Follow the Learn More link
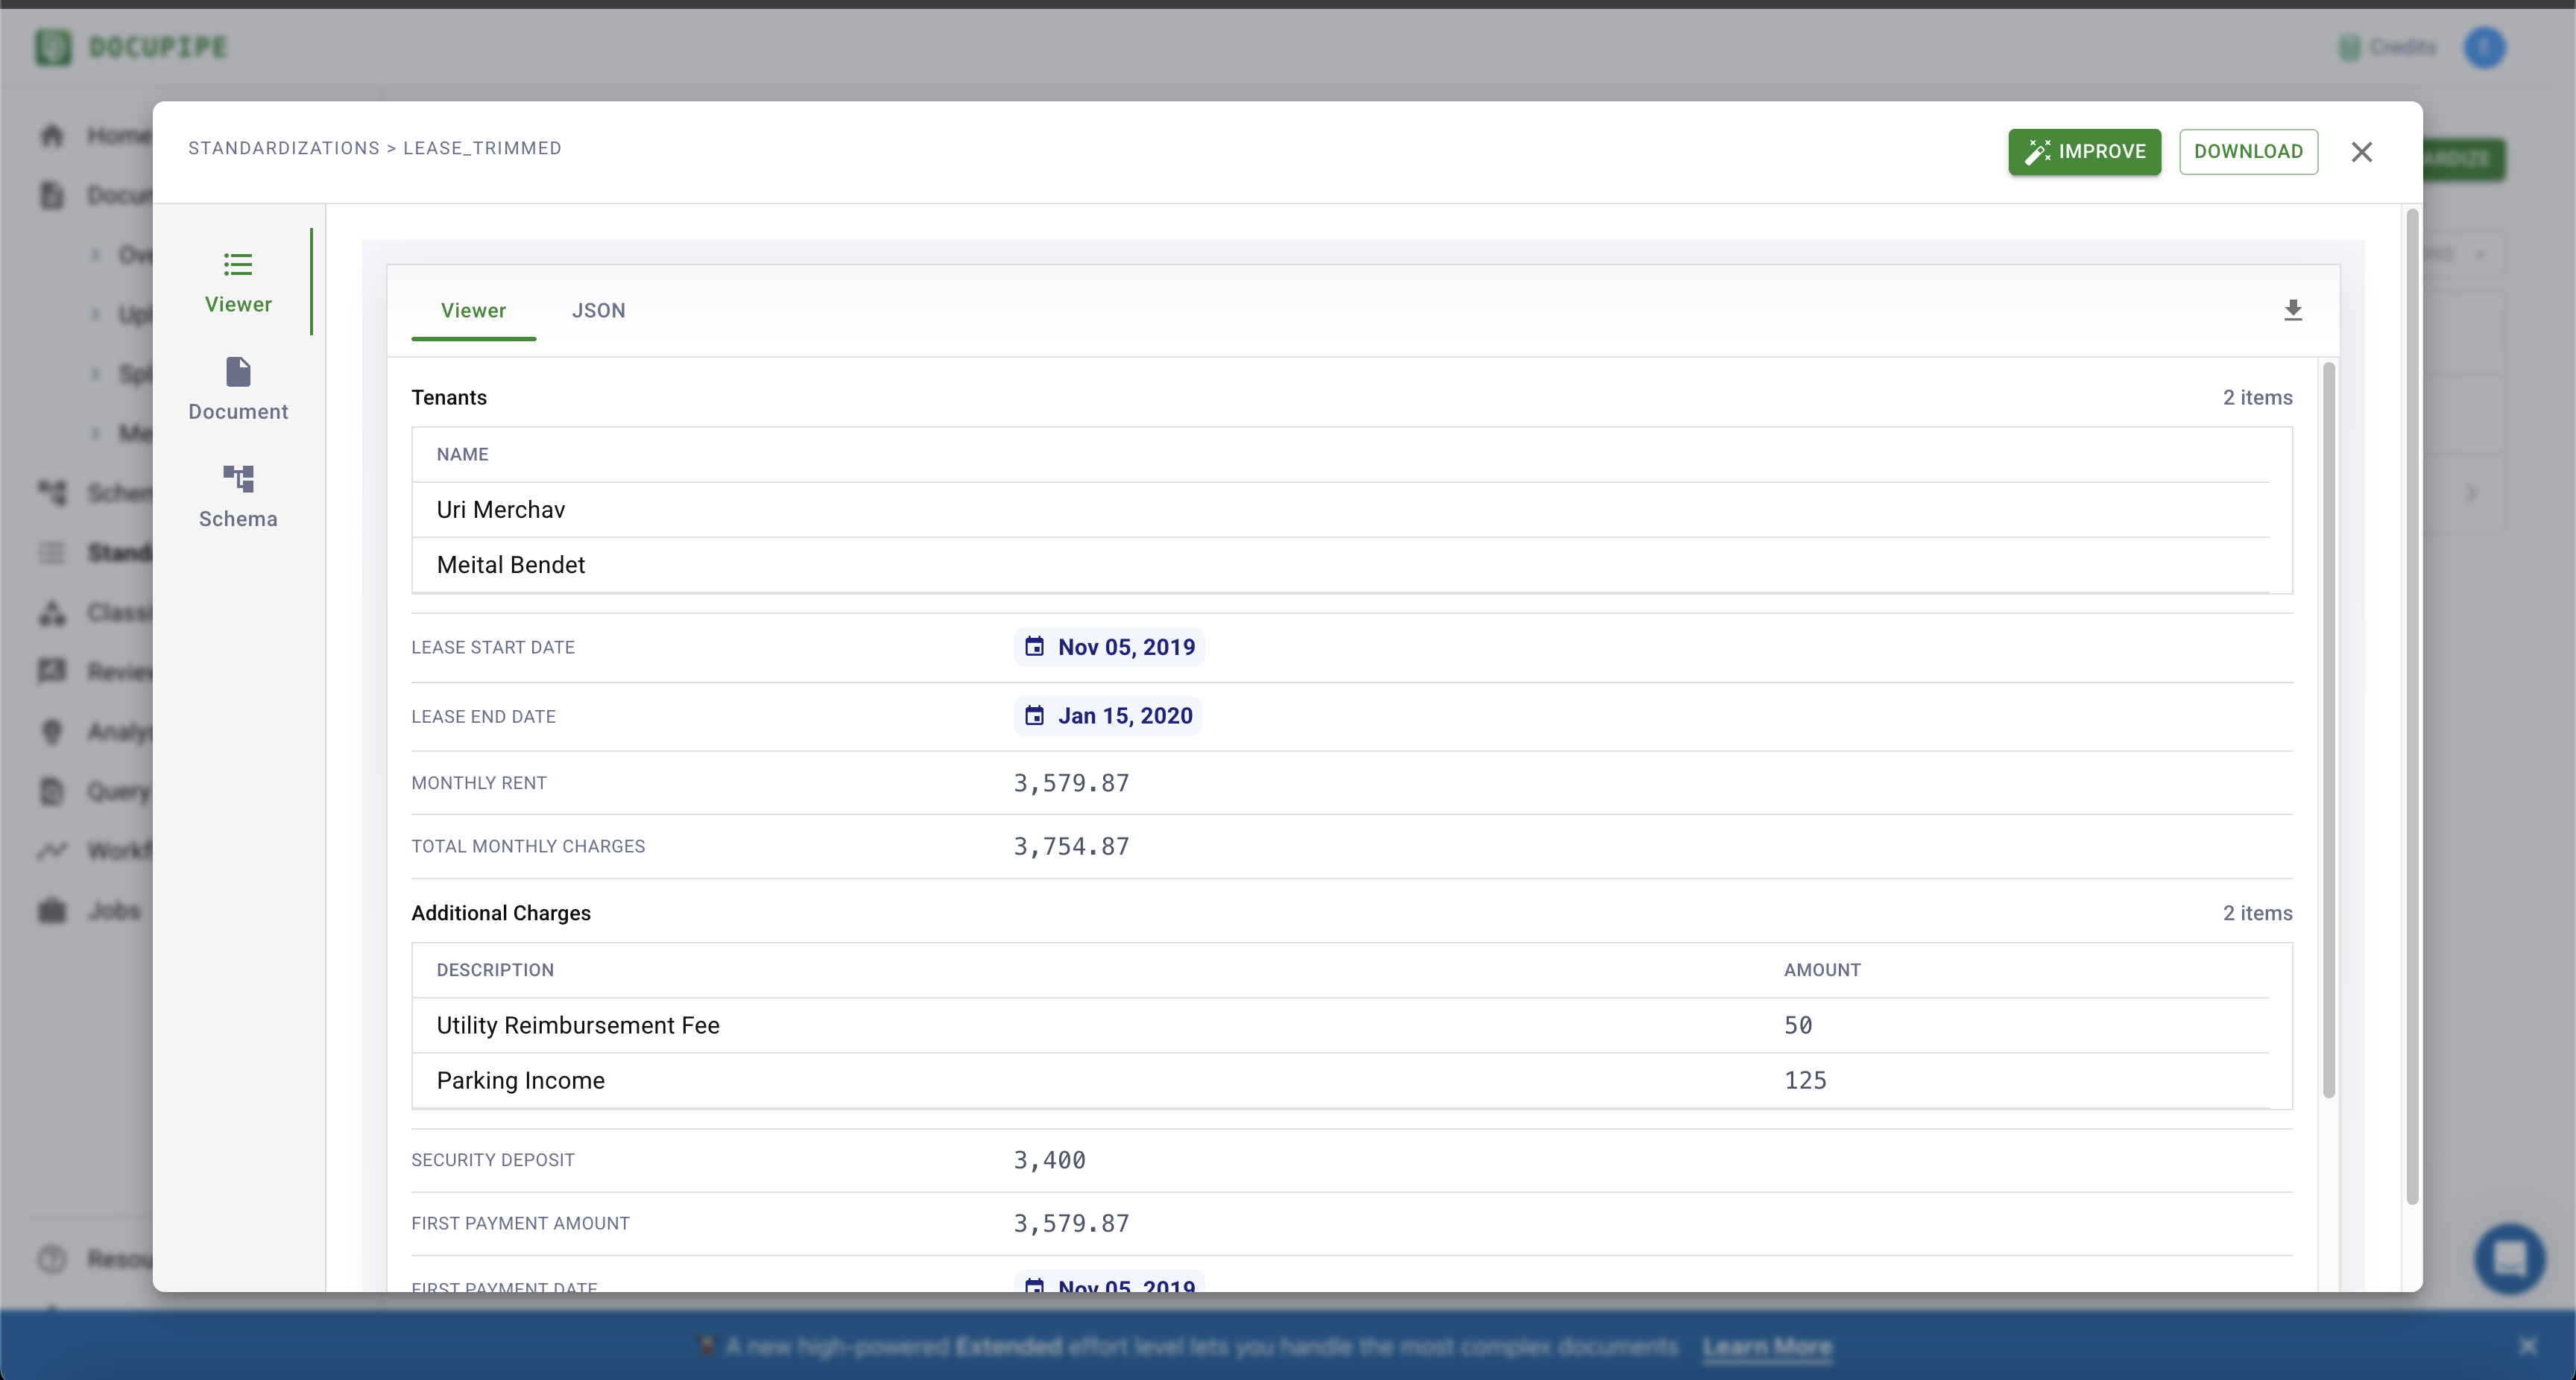Image resolution: width=2576 pixels, height=1380 pixels. point(1767,1347)
